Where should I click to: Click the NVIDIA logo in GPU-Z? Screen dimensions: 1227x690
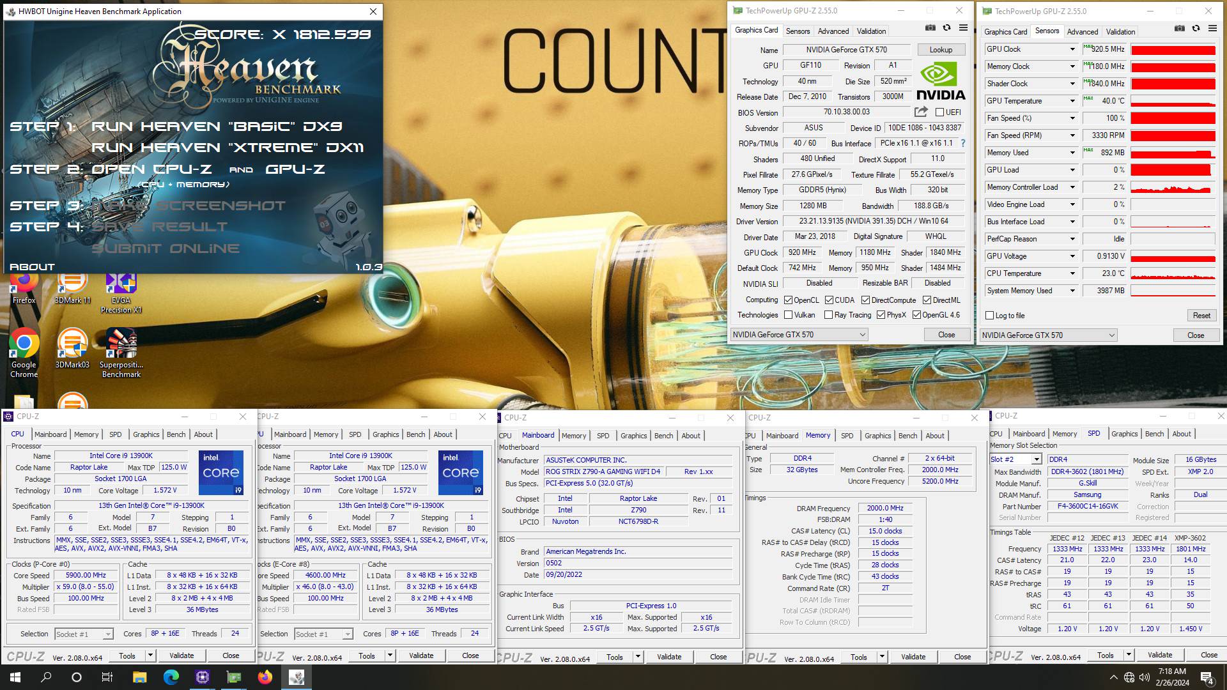pyautogui.click(x=940, y=81)
